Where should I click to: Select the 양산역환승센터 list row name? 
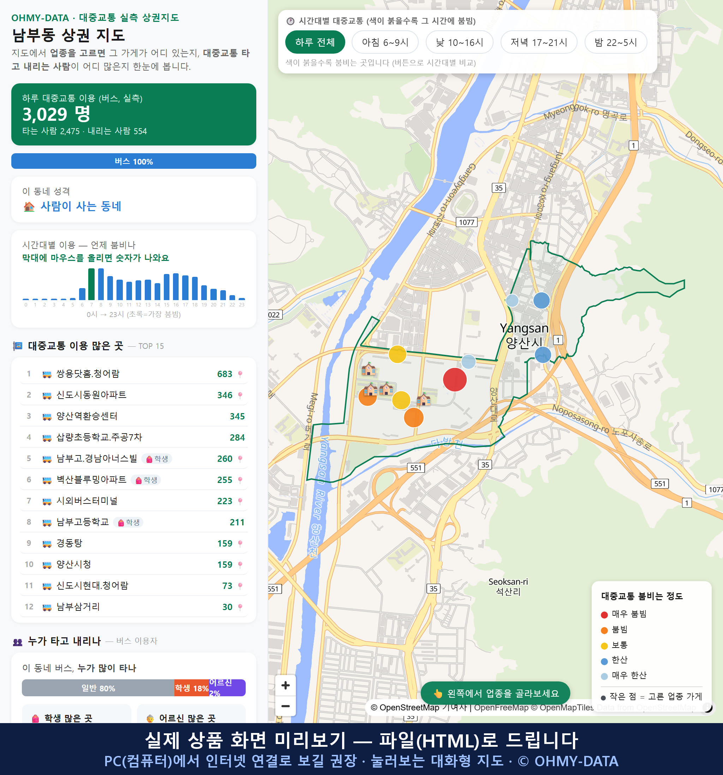click(87, 416)
